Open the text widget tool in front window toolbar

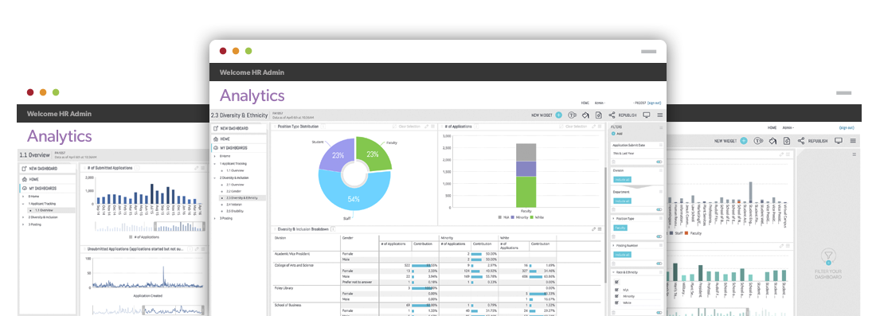572,115
